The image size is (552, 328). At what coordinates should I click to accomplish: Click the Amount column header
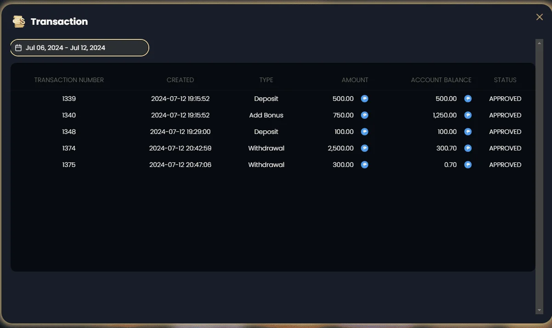pos(355,80)
